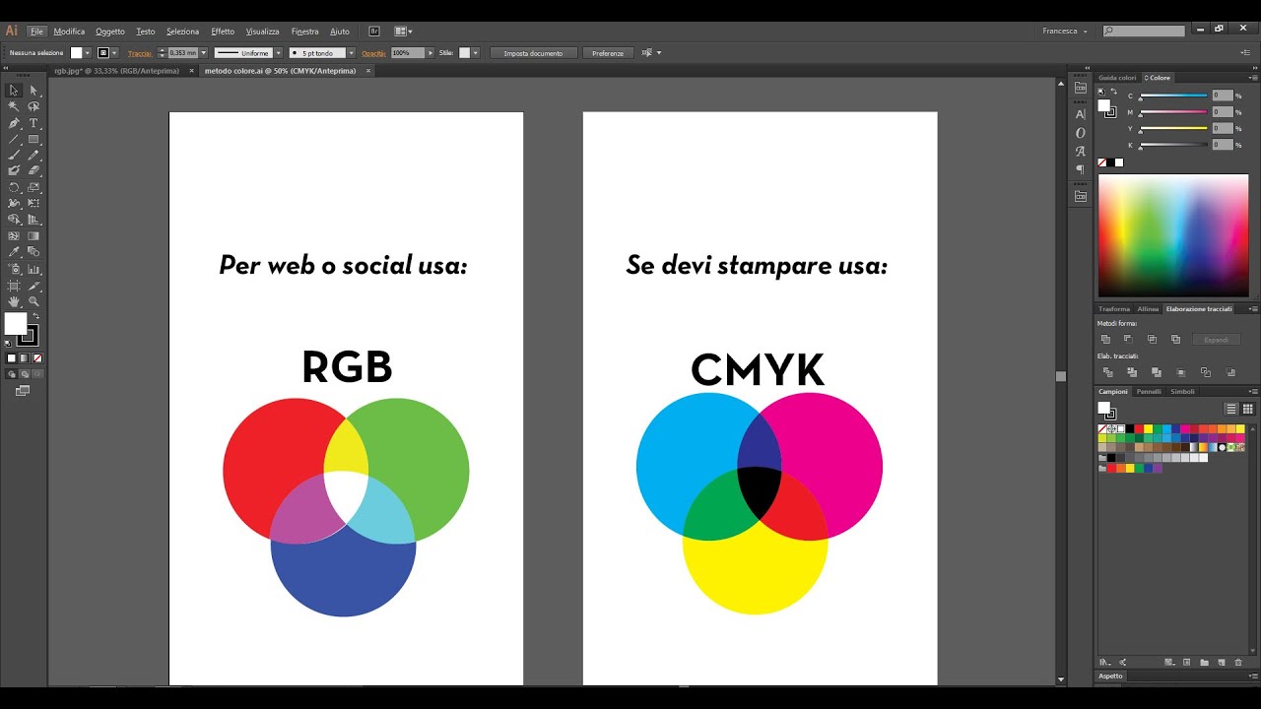Select the Rectangle tool

coord(33,139)
